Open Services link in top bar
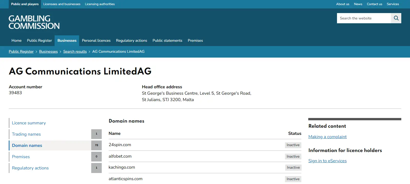410x184 pixels. click(x=393, y=4)
